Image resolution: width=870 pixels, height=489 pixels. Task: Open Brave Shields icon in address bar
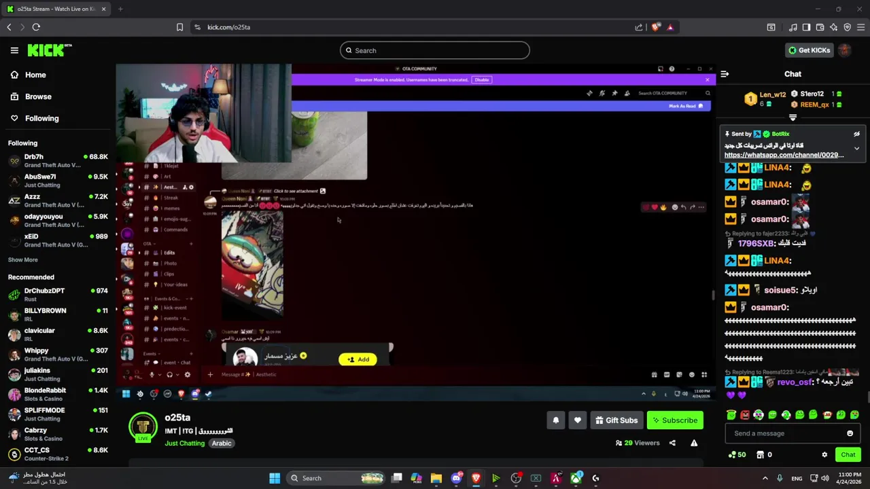[x=655, y=27]
